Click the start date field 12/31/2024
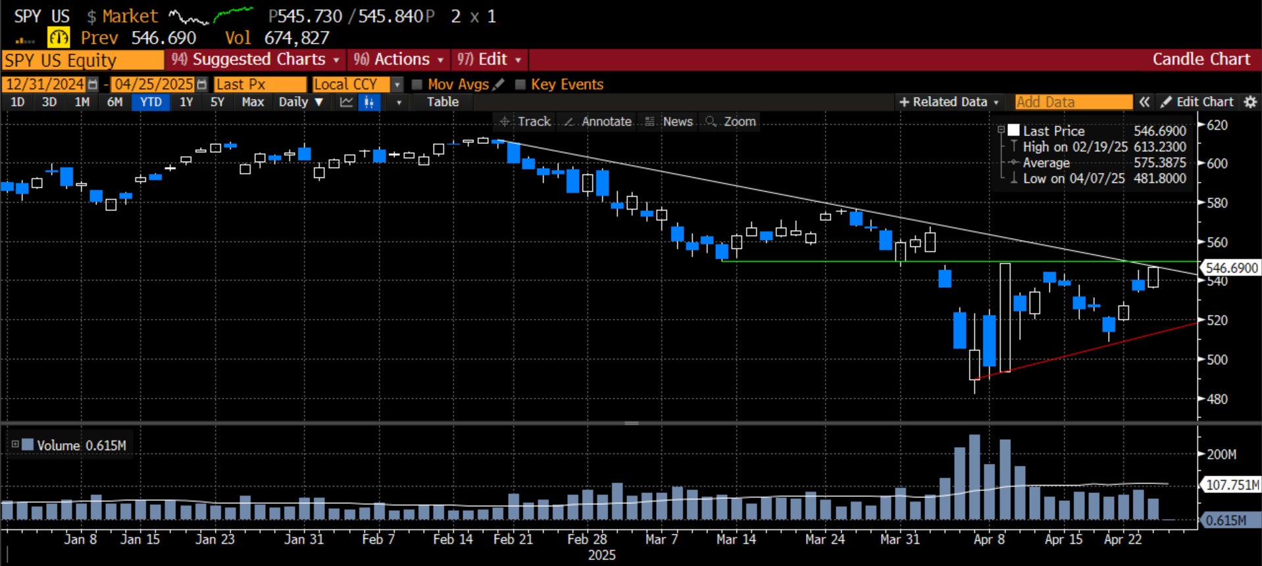Screen dimensions: 1262x566 click(x=45, y=85)
